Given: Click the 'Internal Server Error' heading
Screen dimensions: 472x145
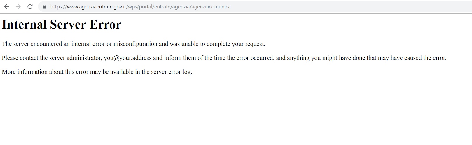Looking at the screenshot, I should (62, 24).
